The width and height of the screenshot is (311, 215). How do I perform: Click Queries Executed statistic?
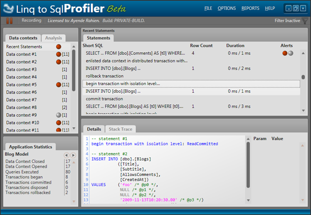click(22, 172)
